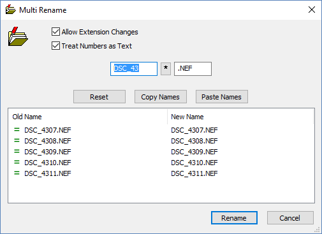This screenshot has height=234, width=322.
Task: Click the large folder rename icon
Action: (x=18, y=36)
